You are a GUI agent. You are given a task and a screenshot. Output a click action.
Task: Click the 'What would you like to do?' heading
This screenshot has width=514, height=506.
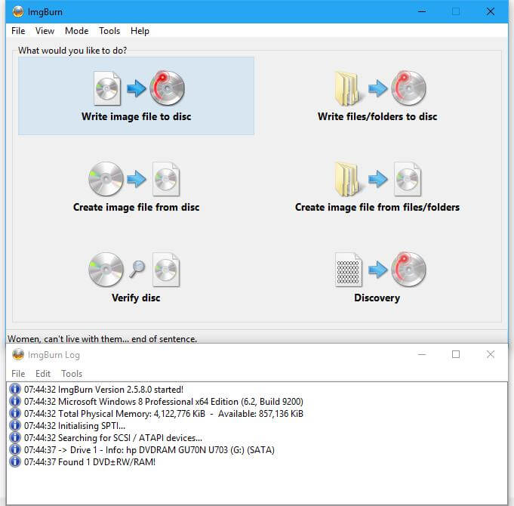coord(72,51)
